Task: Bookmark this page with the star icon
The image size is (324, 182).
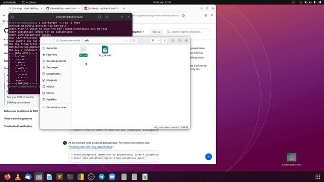Action: pos(183,16)
